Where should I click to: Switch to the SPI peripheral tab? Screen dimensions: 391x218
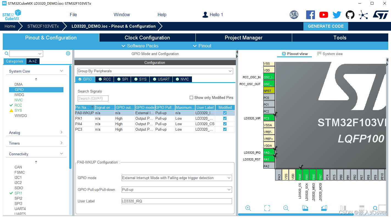click(x=122, y=79)
